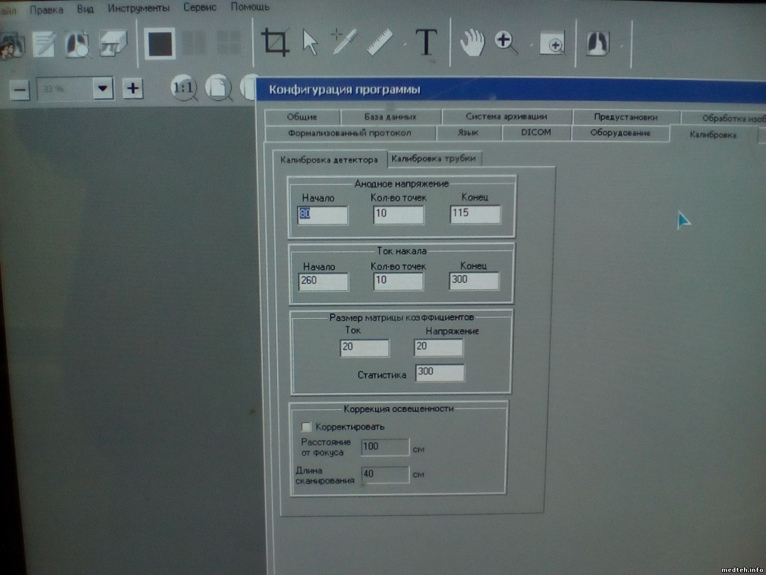This screenshot has width=766, height=575.
Task: Enable the Корректировать checkbox
Action: coord(306,427)
